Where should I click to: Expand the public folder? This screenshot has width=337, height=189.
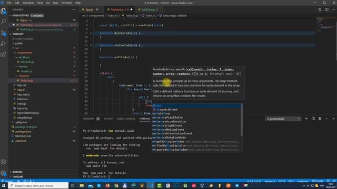pos(19,43)
